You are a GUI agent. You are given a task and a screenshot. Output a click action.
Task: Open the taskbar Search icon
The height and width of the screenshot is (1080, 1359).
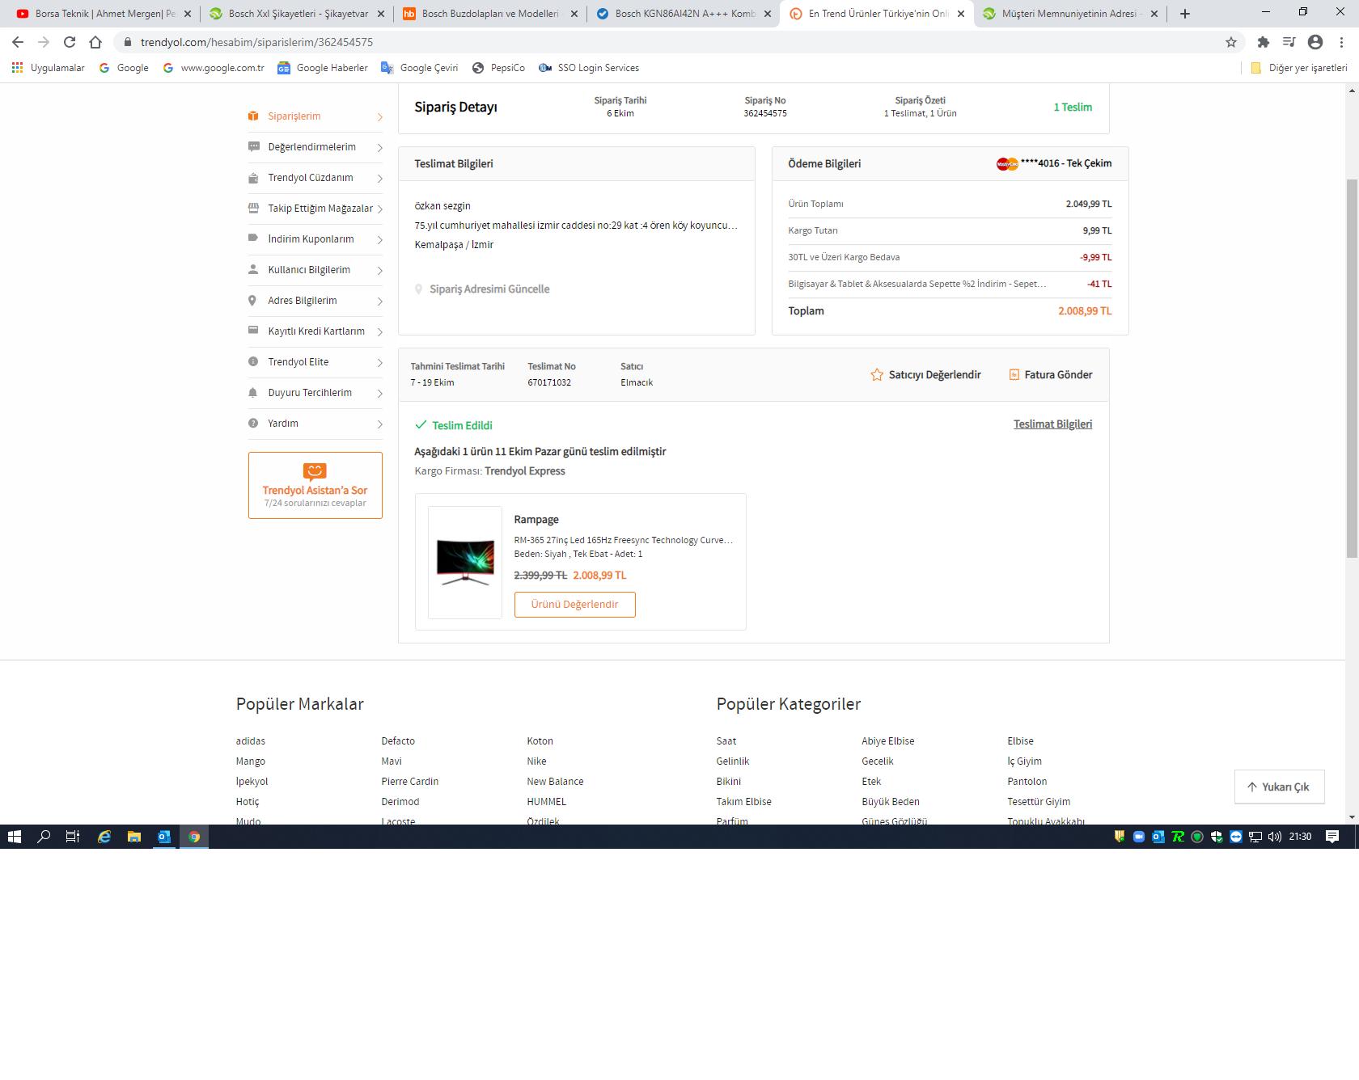[x=44, y=837]
